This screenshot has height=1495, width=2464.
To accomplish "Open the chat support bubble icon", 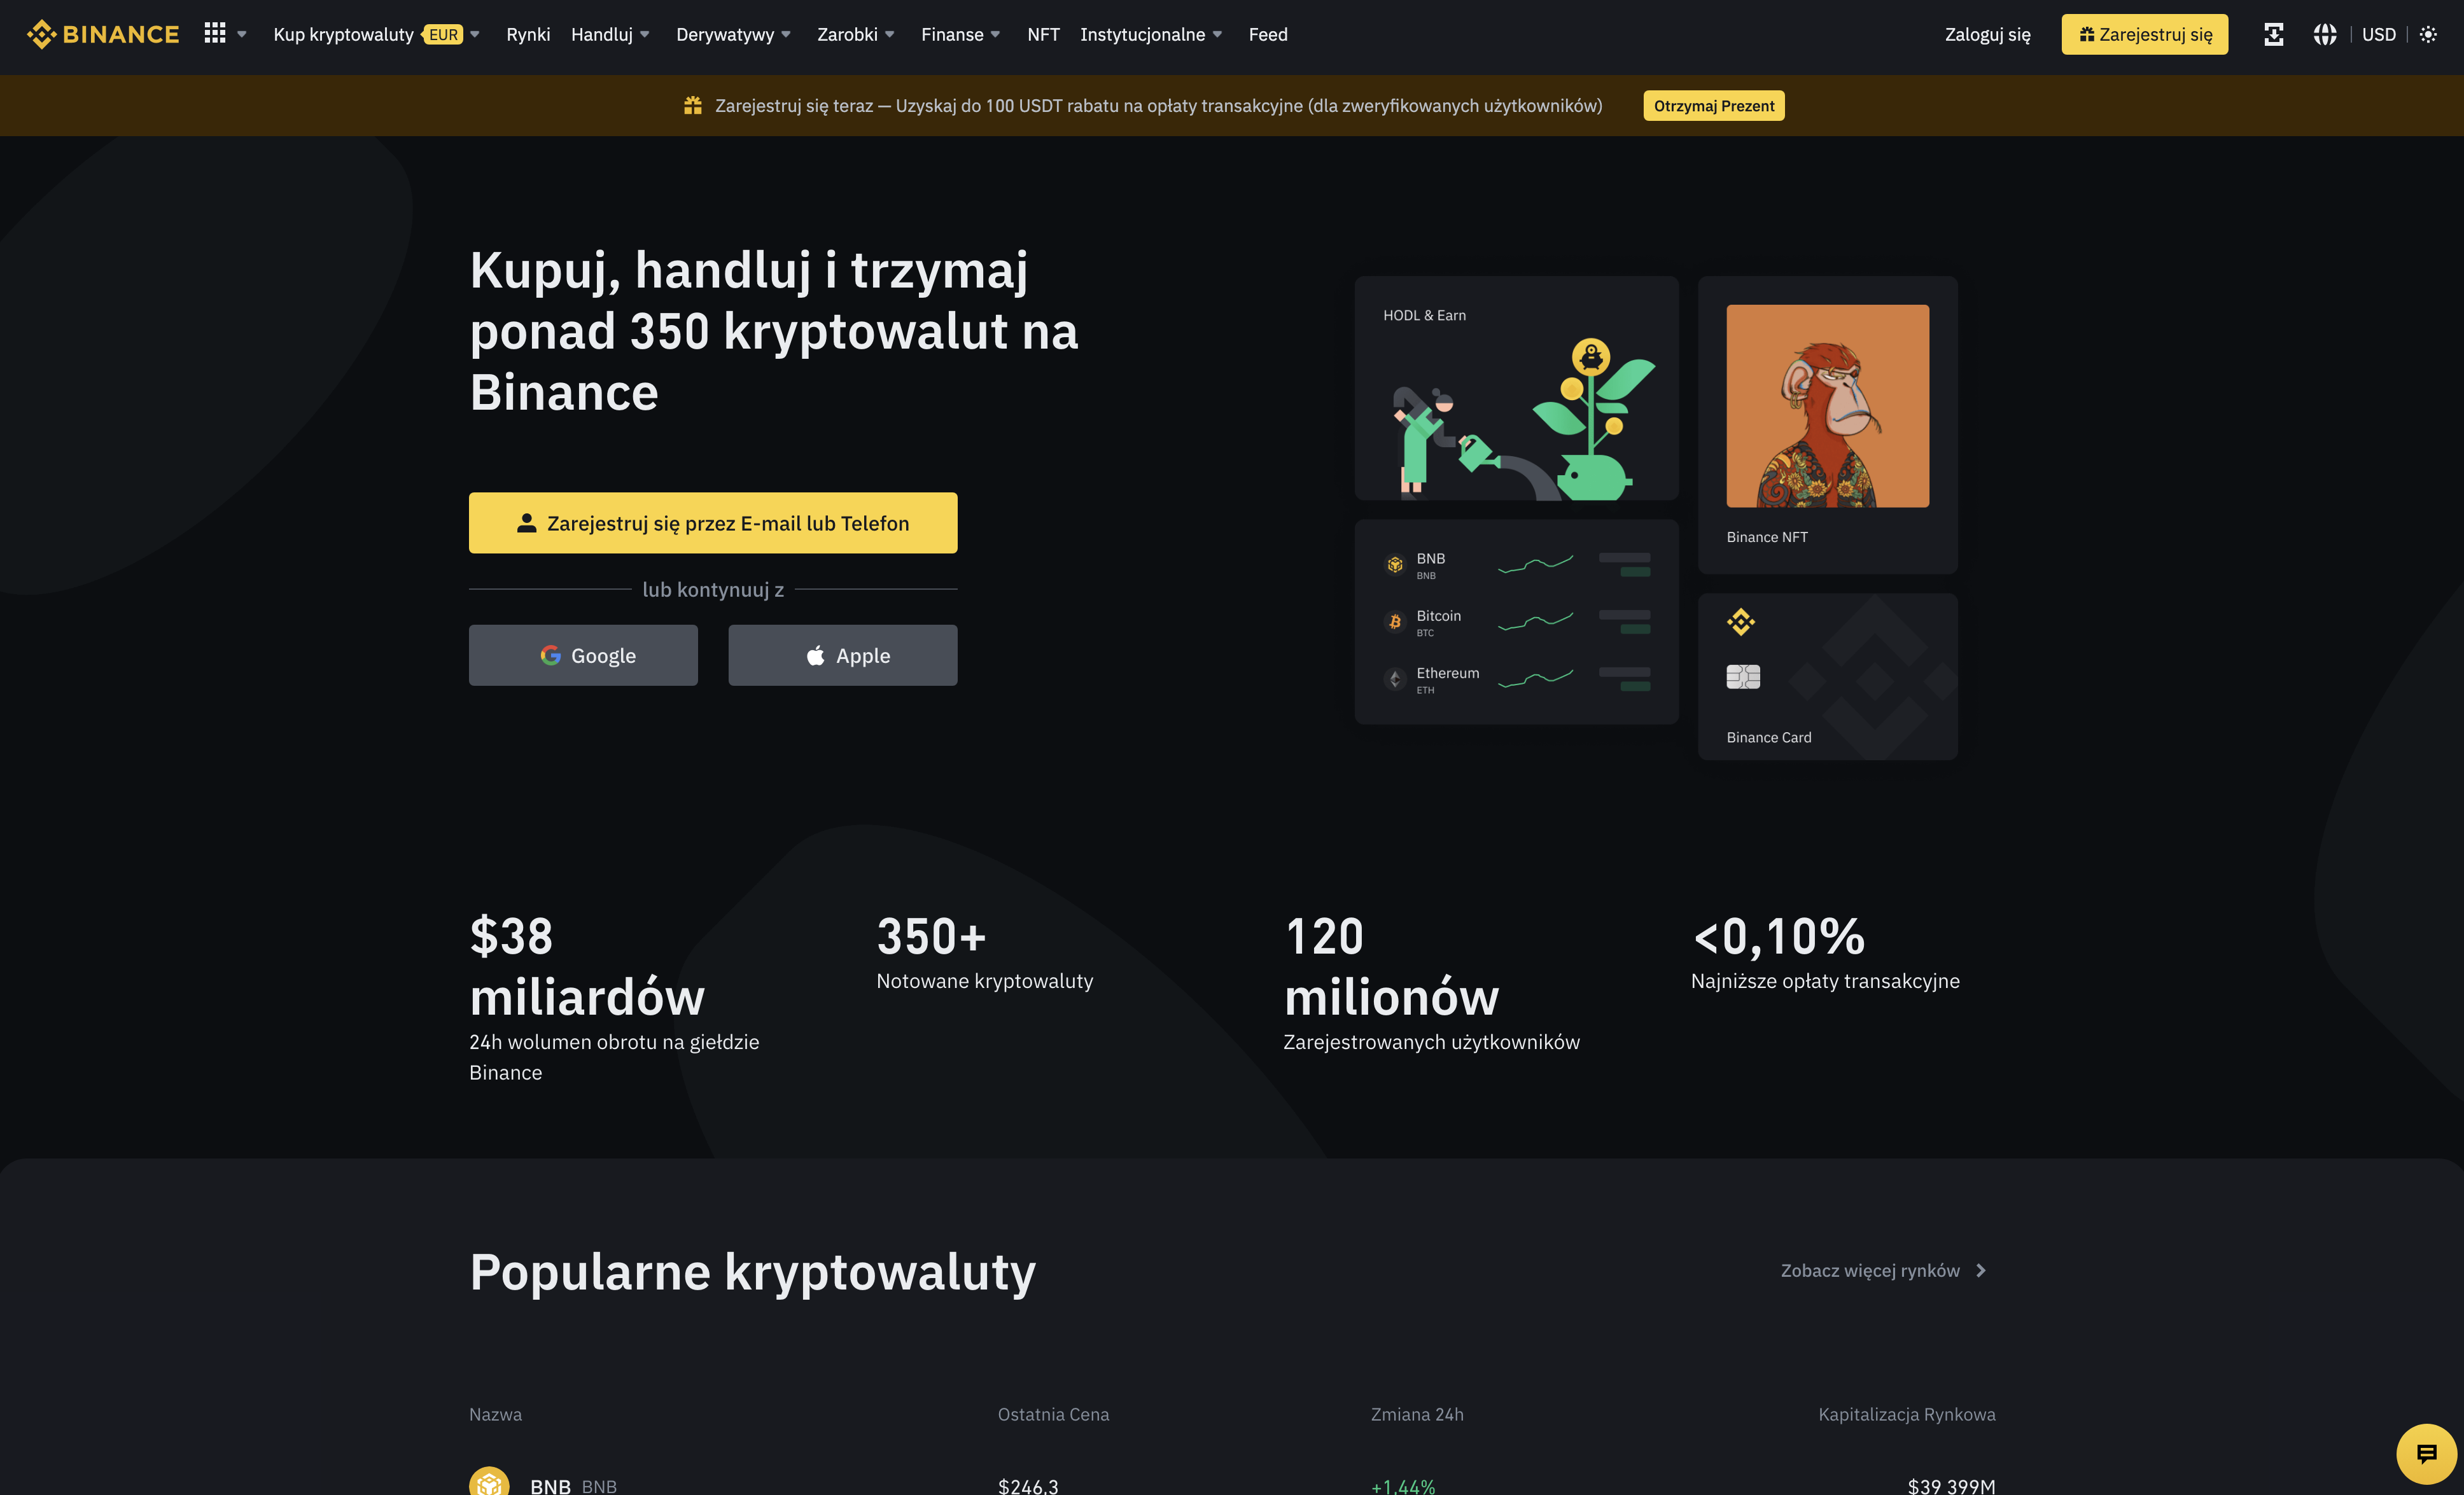I will tap(2426, 1453).
